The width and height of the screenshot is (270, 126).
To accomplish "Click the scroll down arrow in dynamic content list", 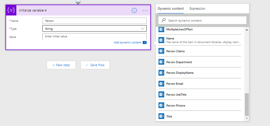I will (247, 118).
